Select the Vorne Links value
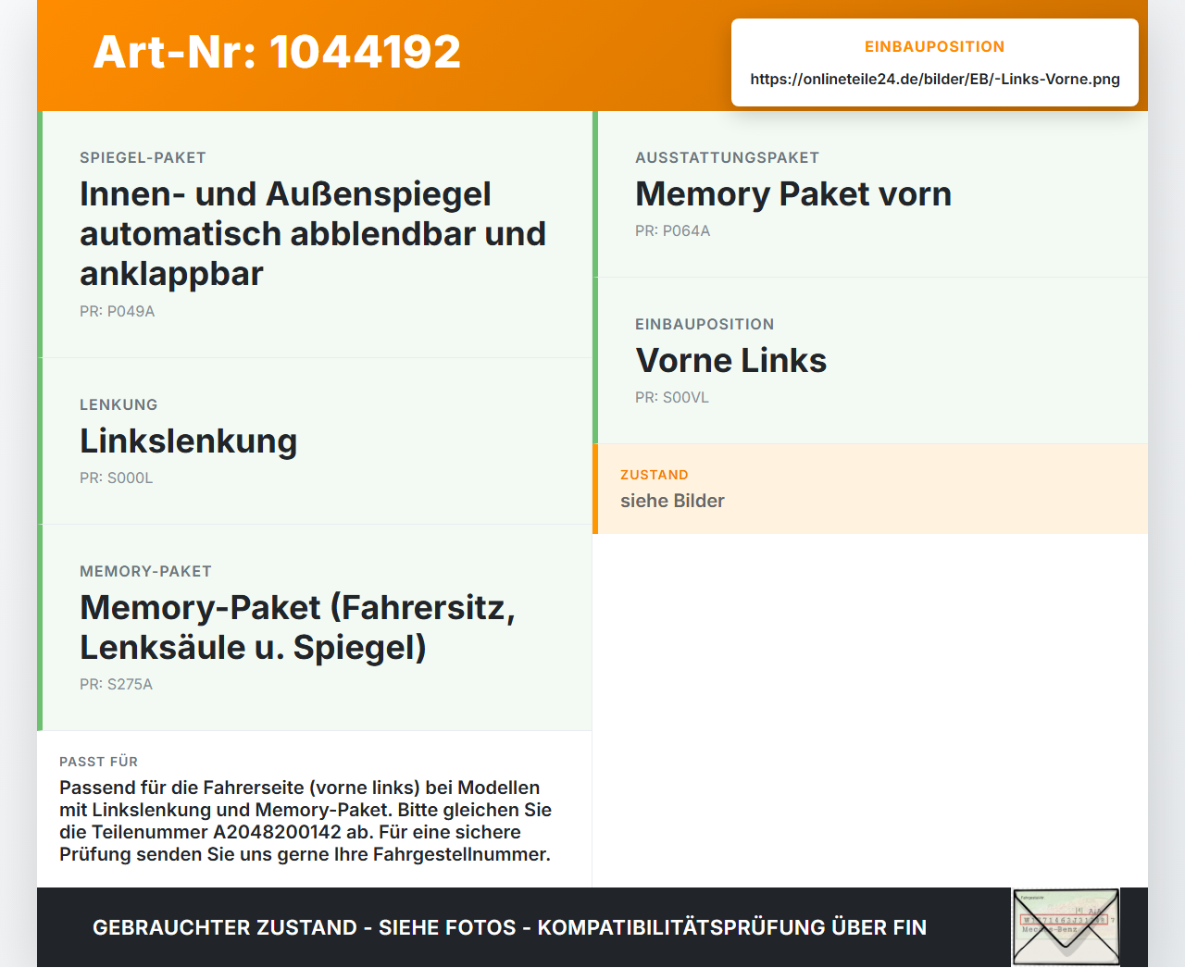Viewport: 1185px width, 968px height. [731, 361]
